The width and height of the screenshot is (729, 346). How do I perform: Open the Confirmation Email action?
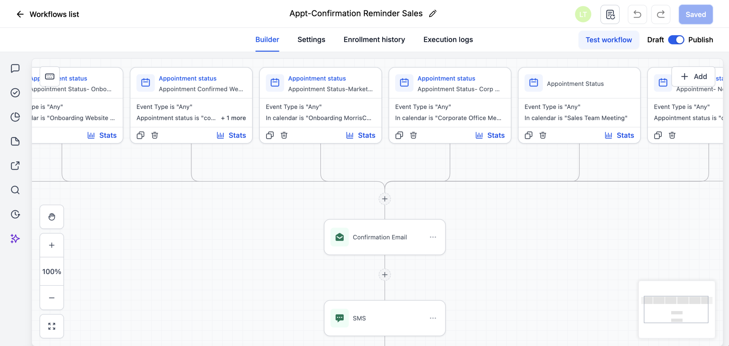pyautogui.click(x=385, y=237)
